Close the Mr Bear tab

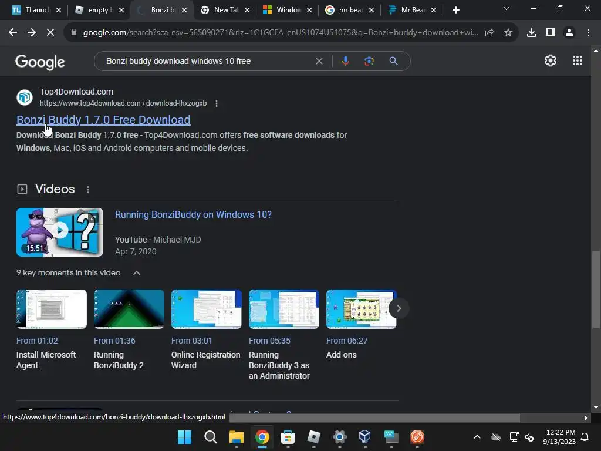(434, 10)
